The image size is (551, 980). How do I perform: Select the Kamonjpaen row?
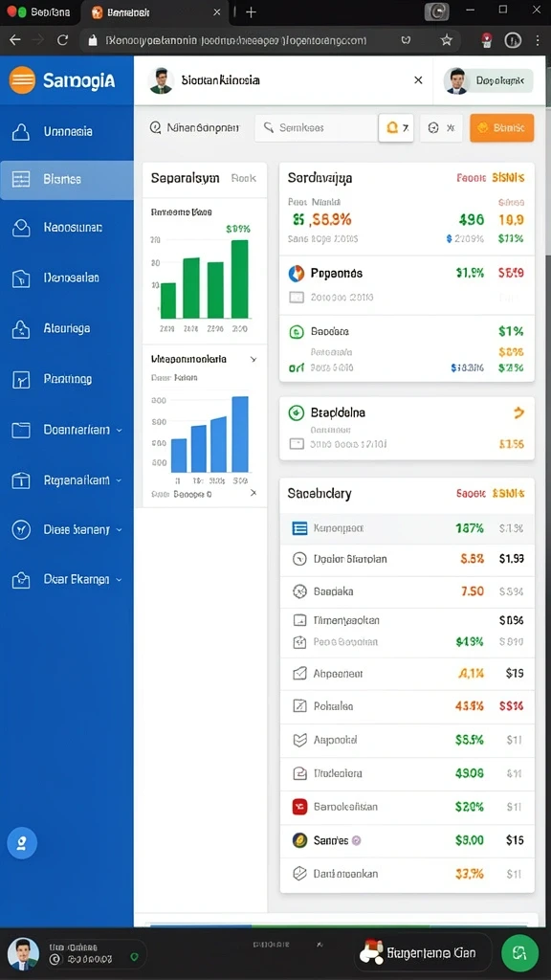click(407, 528)
